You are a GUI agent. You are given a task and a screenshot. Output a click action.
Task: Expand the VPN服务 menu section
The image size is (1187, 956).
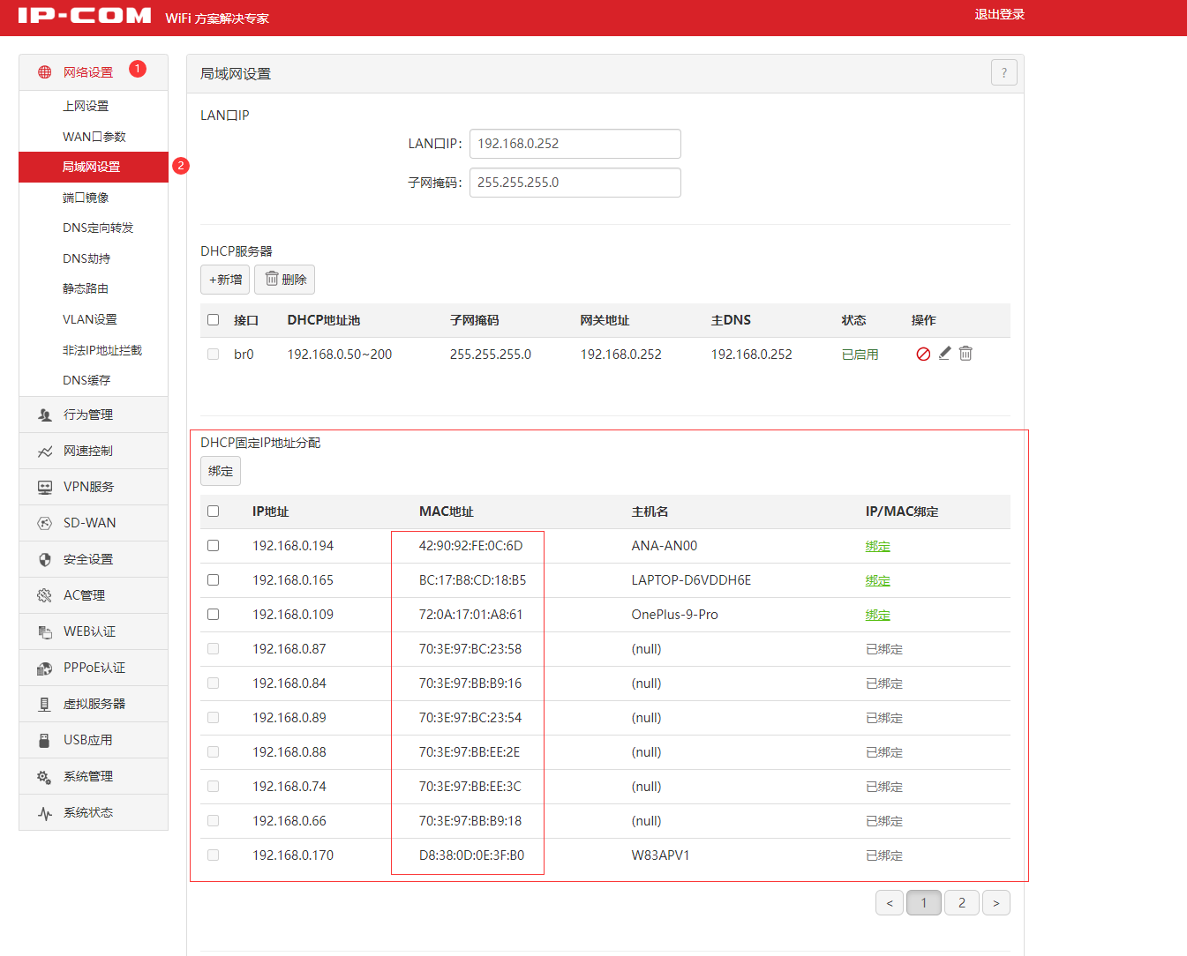pyautogui.click(x=94, y=487)
